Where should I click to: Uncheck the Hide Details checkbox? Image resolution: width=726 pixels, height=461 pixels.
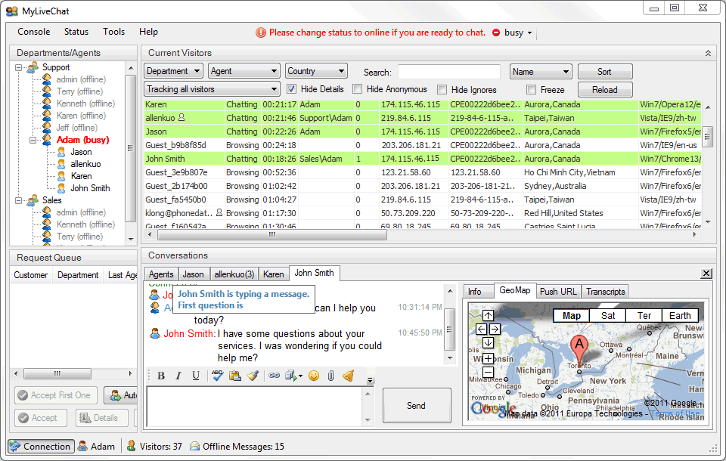(292, 90)
